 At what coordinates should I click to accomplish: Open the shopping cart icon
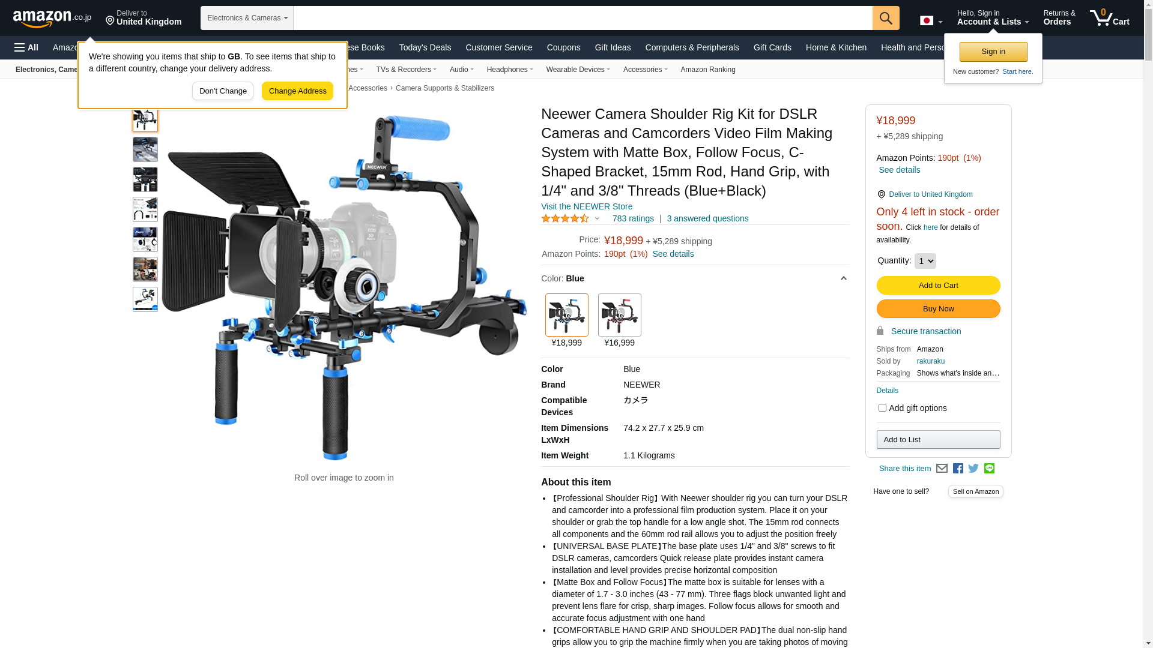click(1109, 18)
